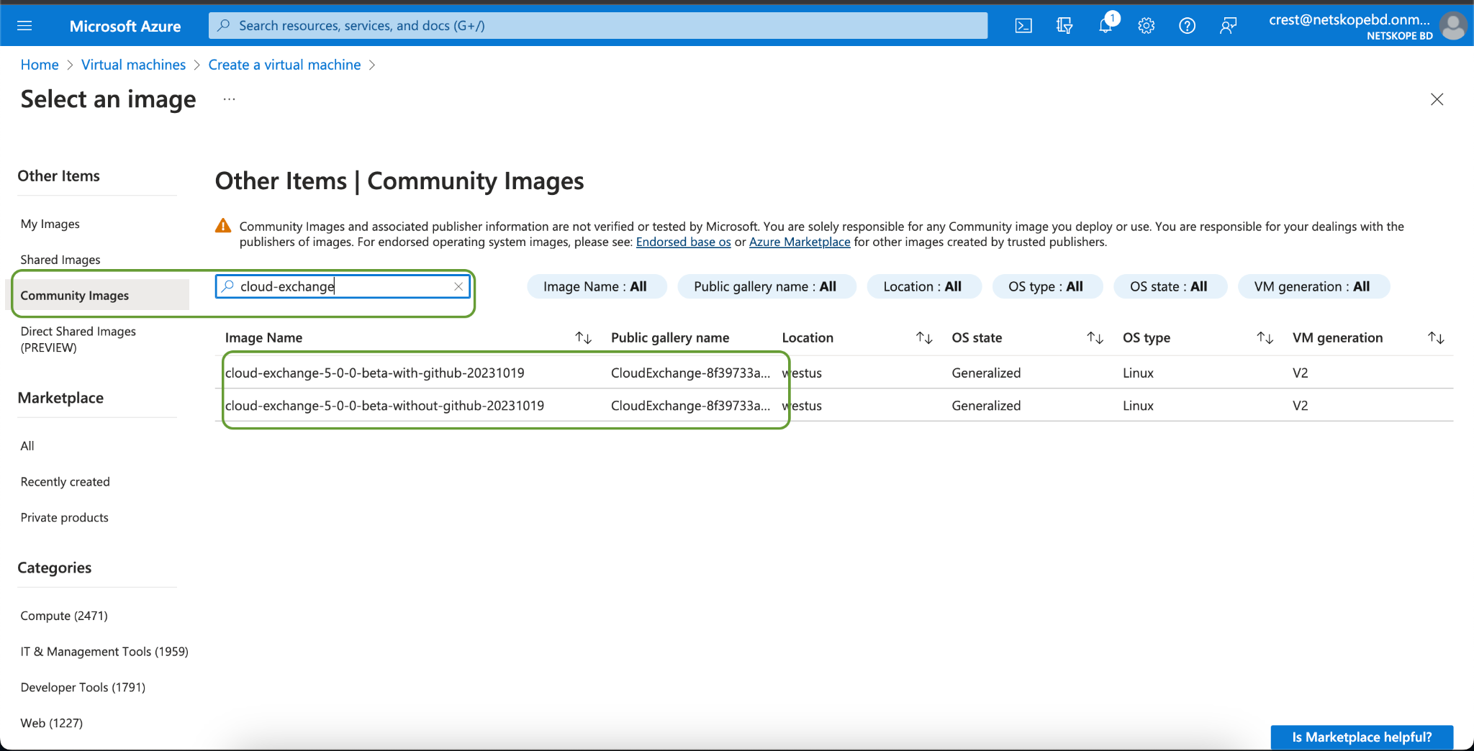This screenshot has width=1474, height=751.
Task: Click westus in the without-github row
Action: tap(802, 406)
